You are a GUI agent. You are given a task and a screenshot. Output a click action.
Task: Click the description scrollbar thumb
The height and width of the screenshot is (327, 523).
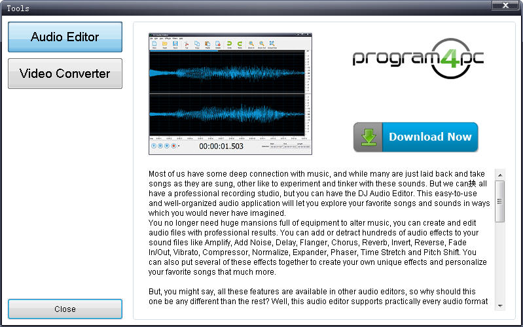pos(499,201)
